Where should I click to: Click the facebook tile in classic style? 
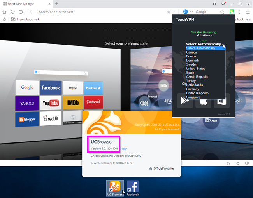(x=51, y=88)
